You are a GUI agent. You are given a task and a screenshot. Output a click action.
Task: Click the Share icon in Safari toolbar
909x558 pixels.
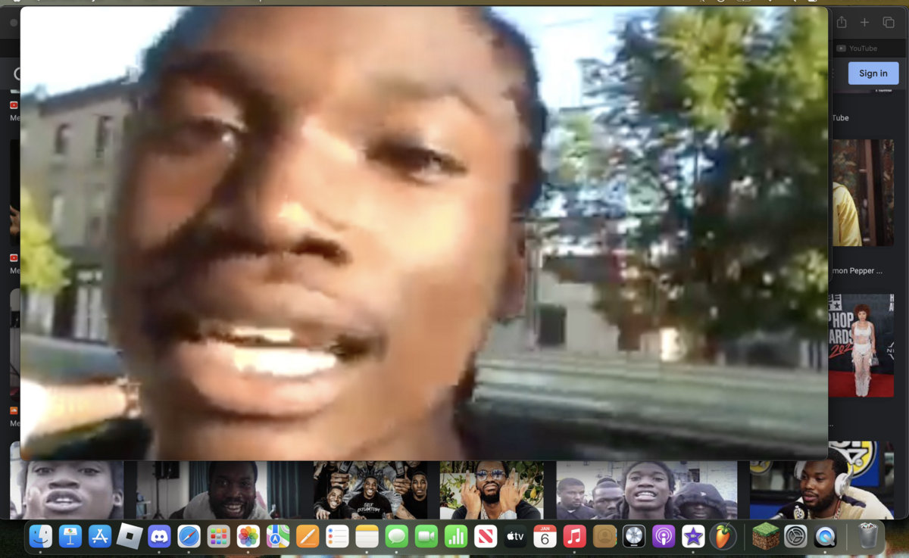click(842, 23)
